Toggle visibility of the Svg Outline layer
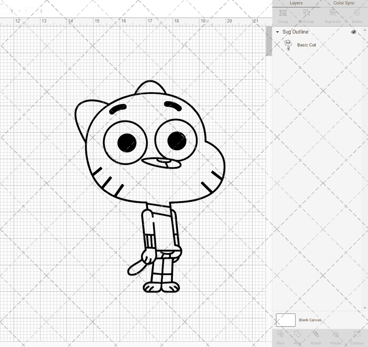Screen dimensions: 368x347 point(354,32)
